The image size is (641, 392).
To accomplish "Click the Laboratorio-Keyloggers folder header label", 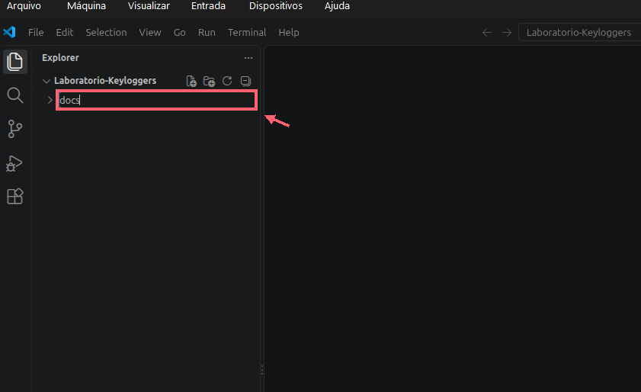I will (105, 81).
